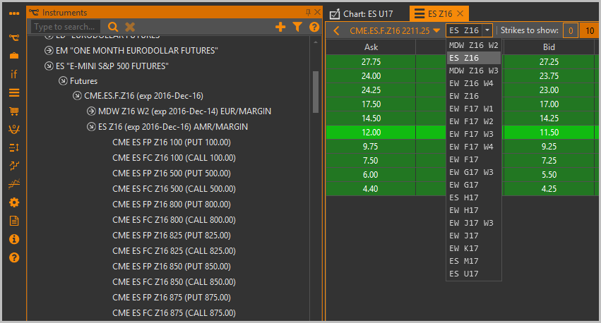The width and height of the screenshot is (601, 323).
Task: Click Bid price 11.50 cell
Action: 549,133
